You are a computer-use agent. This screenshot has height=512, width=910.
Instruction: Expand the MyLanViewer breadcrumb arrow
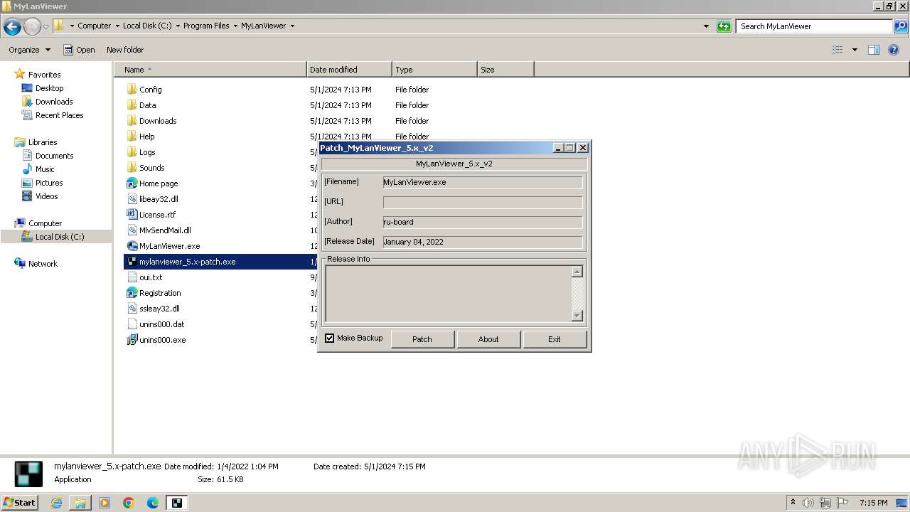(292, 26)
